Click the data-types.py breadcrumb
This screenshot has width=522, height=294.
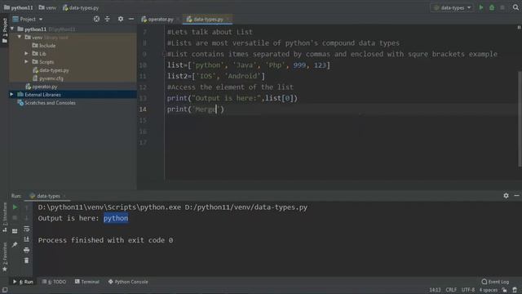point(81,7)
